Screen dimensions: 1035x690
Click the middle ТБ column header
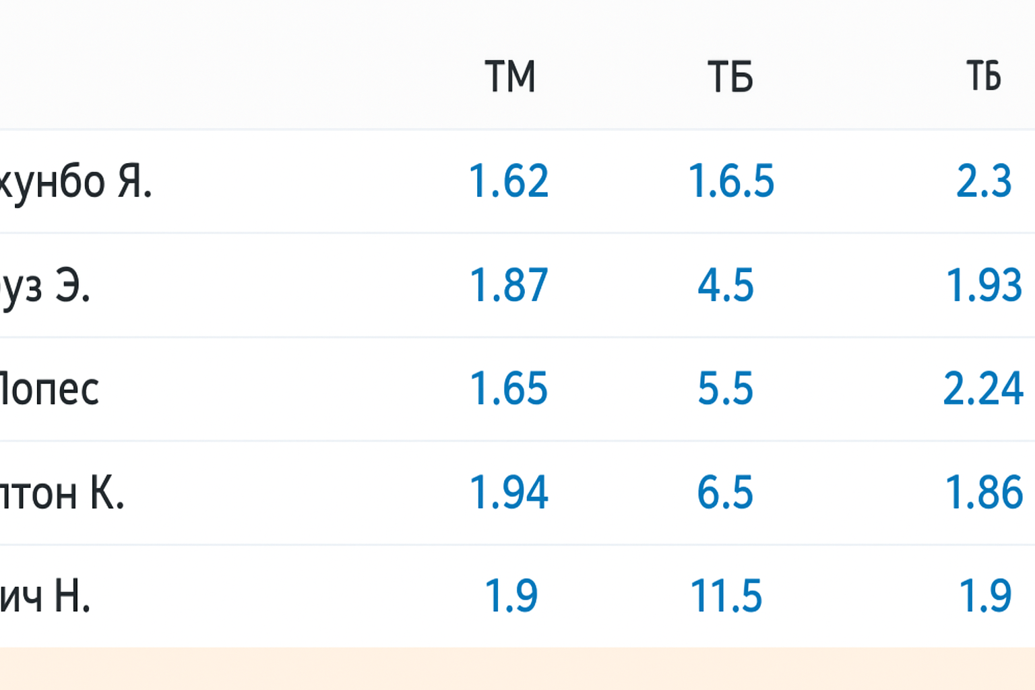tap(730, 76)
